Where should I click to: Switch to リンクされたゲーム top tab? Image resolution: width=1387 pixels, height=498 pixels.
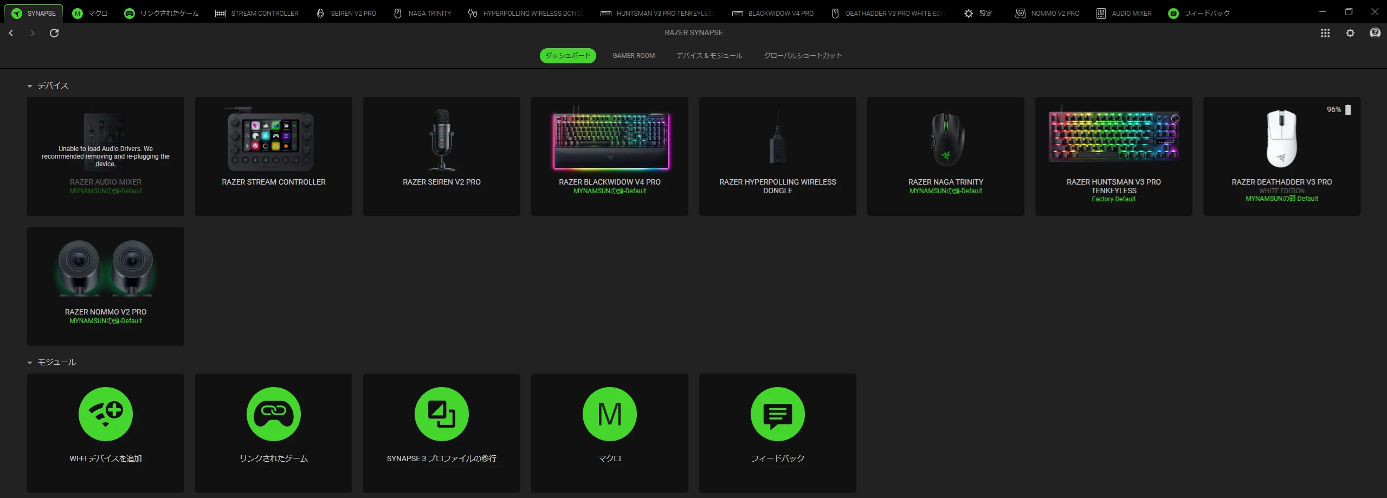click(162, 14)
